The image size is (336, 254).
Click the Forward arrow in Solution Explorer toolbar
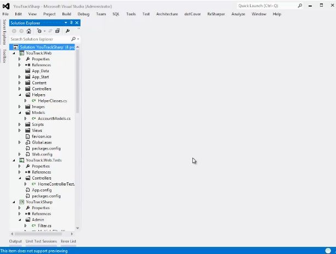click(x=21, y=31)
